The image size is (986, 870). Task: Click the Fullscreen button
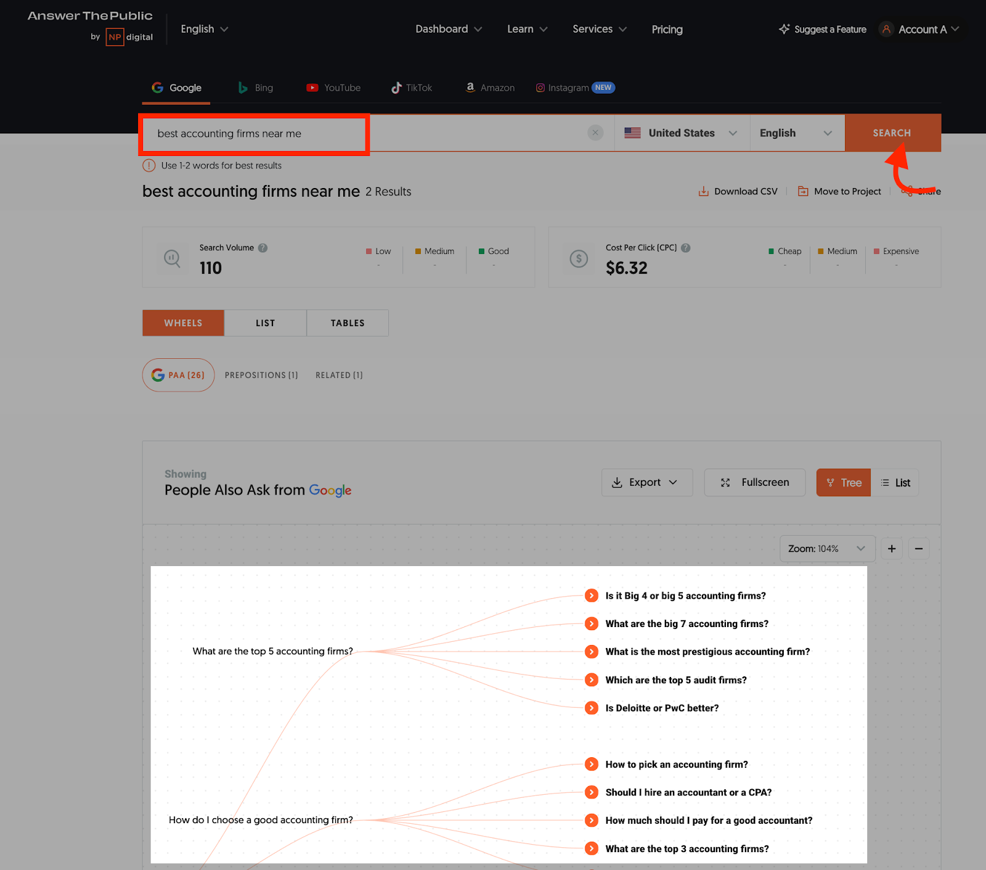coord(755,482)
